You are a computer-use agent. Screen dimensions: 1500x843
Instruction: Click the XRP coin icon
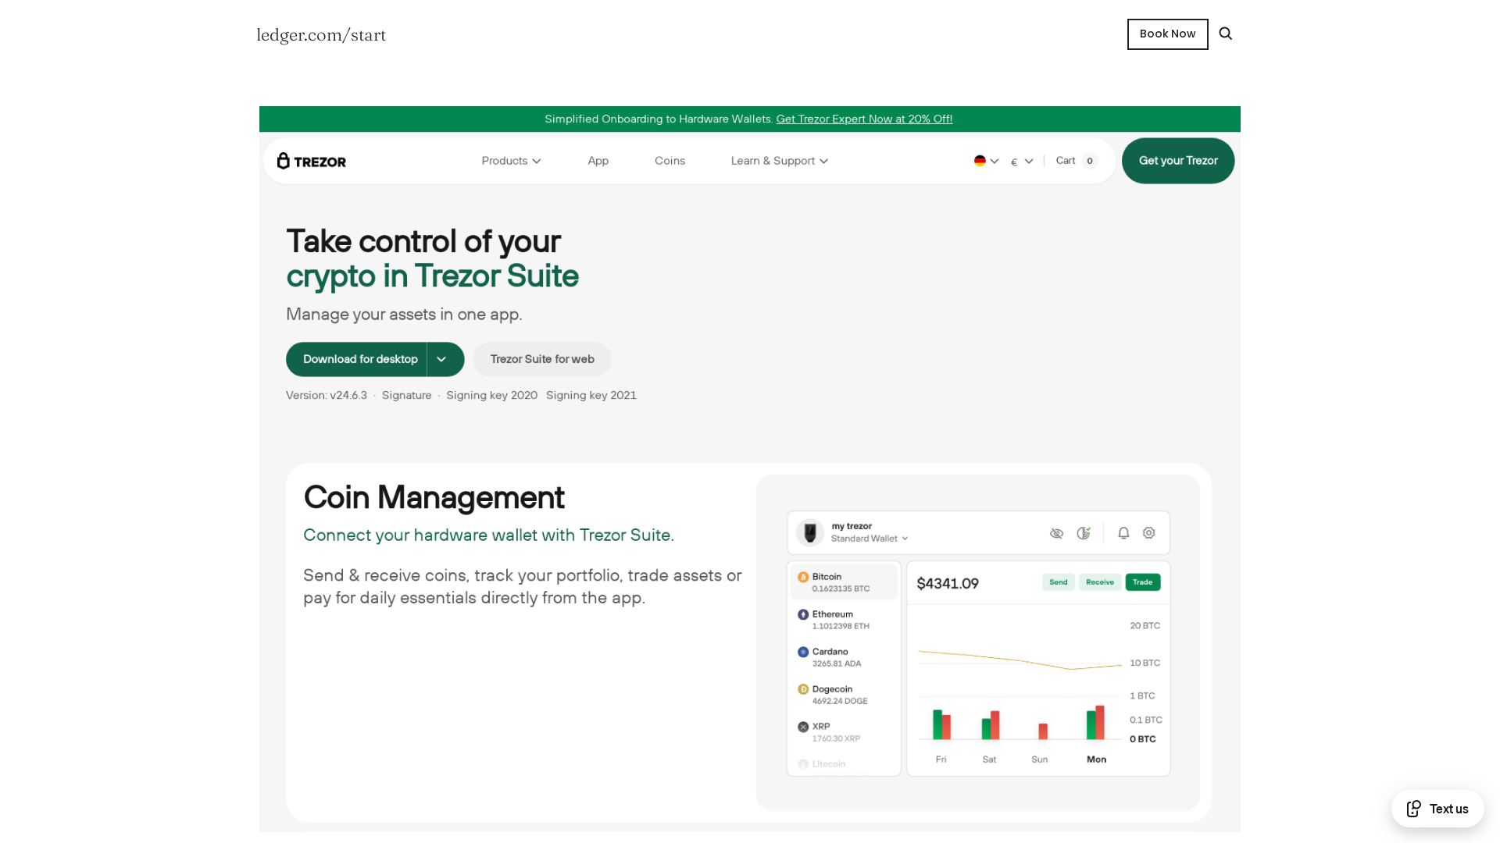[x=803, y=727]
